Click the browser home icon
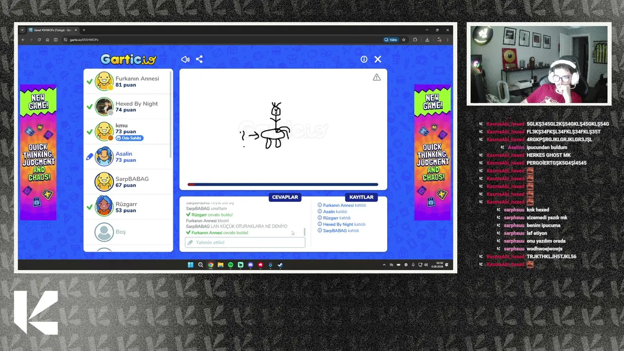This screenshot has width=624, height=351. coord(47,39)
